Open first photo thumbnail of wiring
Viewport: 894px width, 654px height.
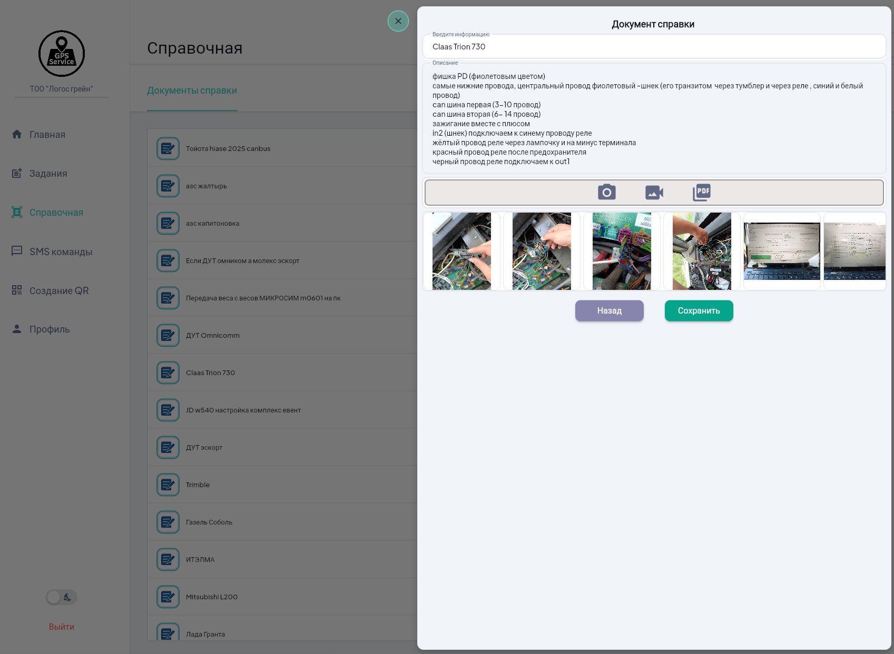pos(461,251)
